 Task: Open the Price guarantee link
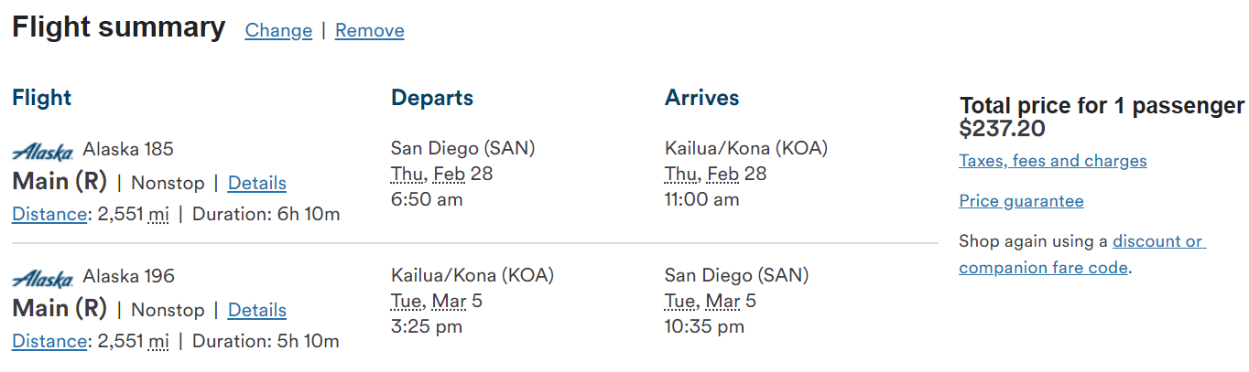1021,201
